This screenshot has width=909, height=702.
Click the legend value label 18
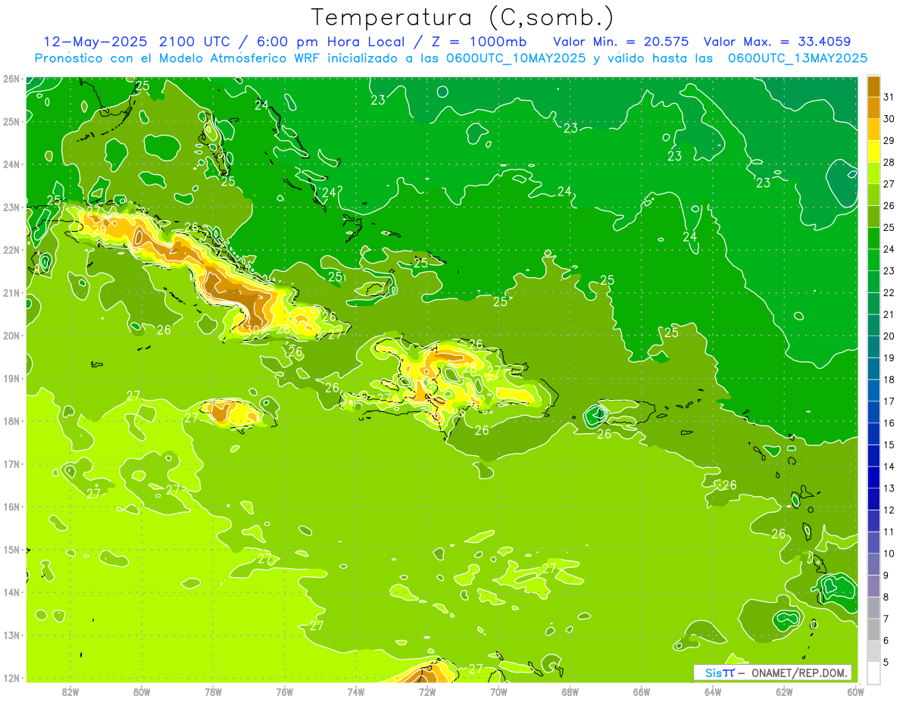point(889,379)
